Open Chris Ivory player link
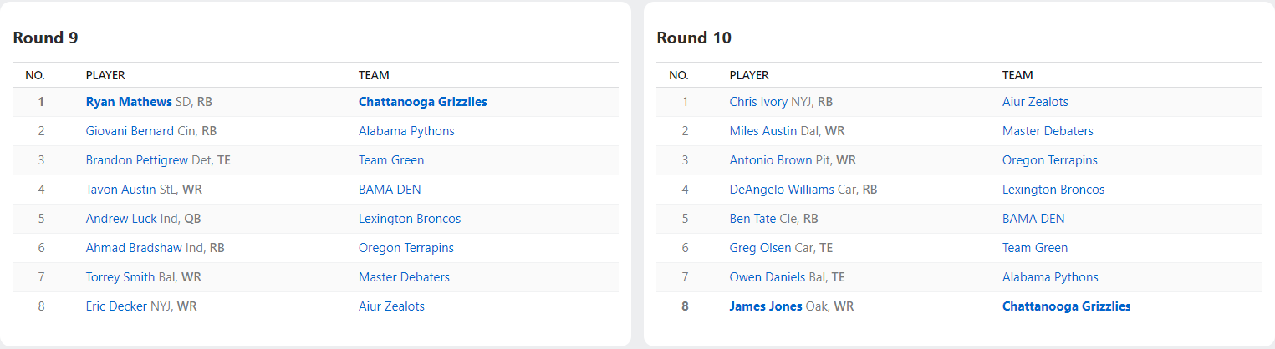The width and height of the screenshot is (1275, 349). (x=758, y=102)
